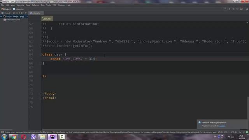Click the PhpStorm taskbar icon
Image resolution: width=249 pixels, height=140 pixels.
(52, 137)
